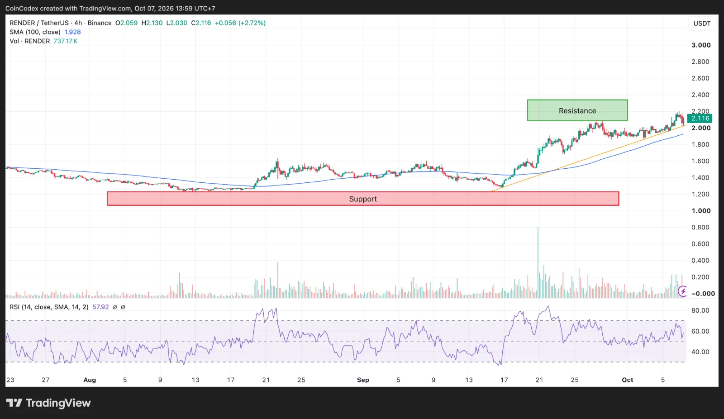
Task: Click the RSI value 57.92
Action: [100, 307]
